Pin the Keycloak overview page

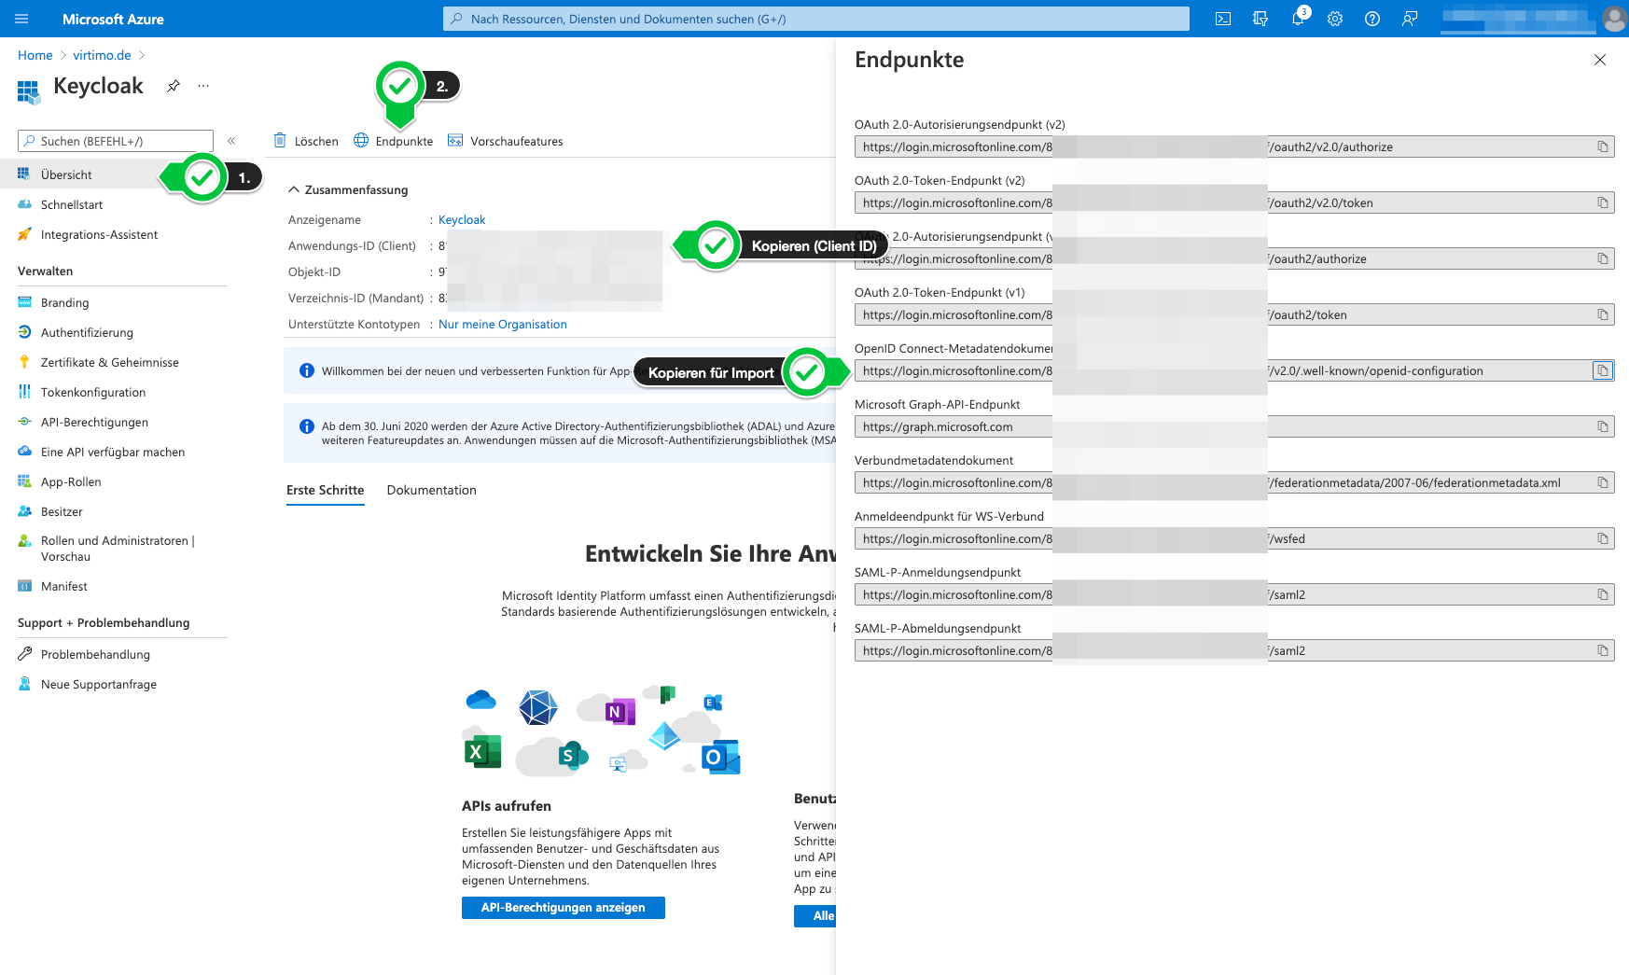[173, 86]
